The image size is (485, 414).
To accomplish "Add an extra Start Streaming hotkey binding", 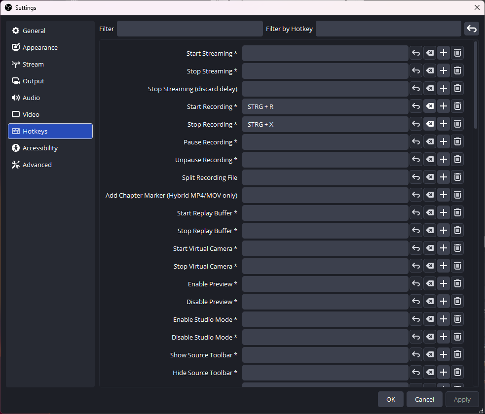I will 443,53.
